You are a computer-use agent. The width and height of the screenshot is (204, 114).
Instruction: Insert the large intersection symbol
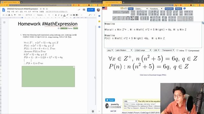128,18
